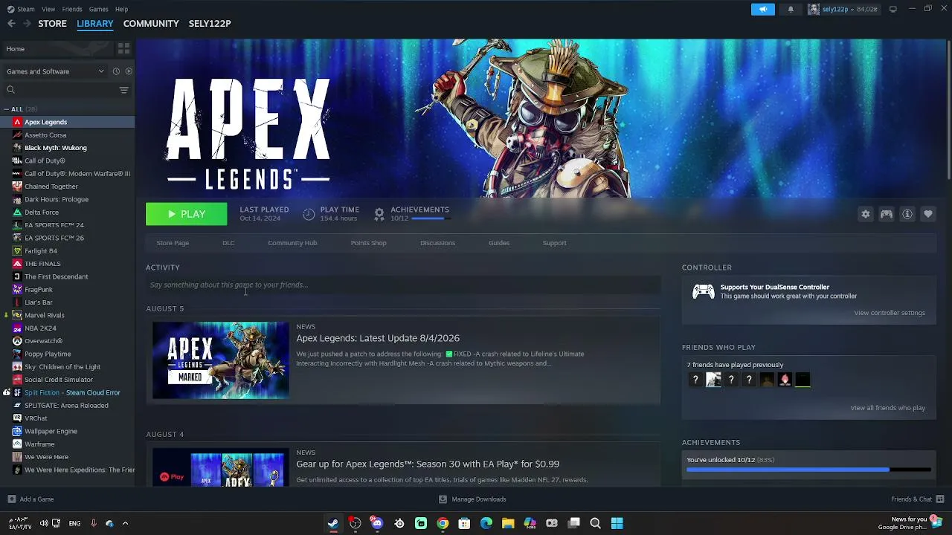Click the library search magnifier icon

click(x=10, y=90)
